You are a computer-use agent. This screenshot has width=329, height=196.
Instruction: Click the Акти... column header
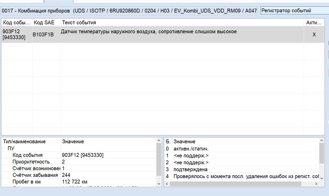[314, 23]
